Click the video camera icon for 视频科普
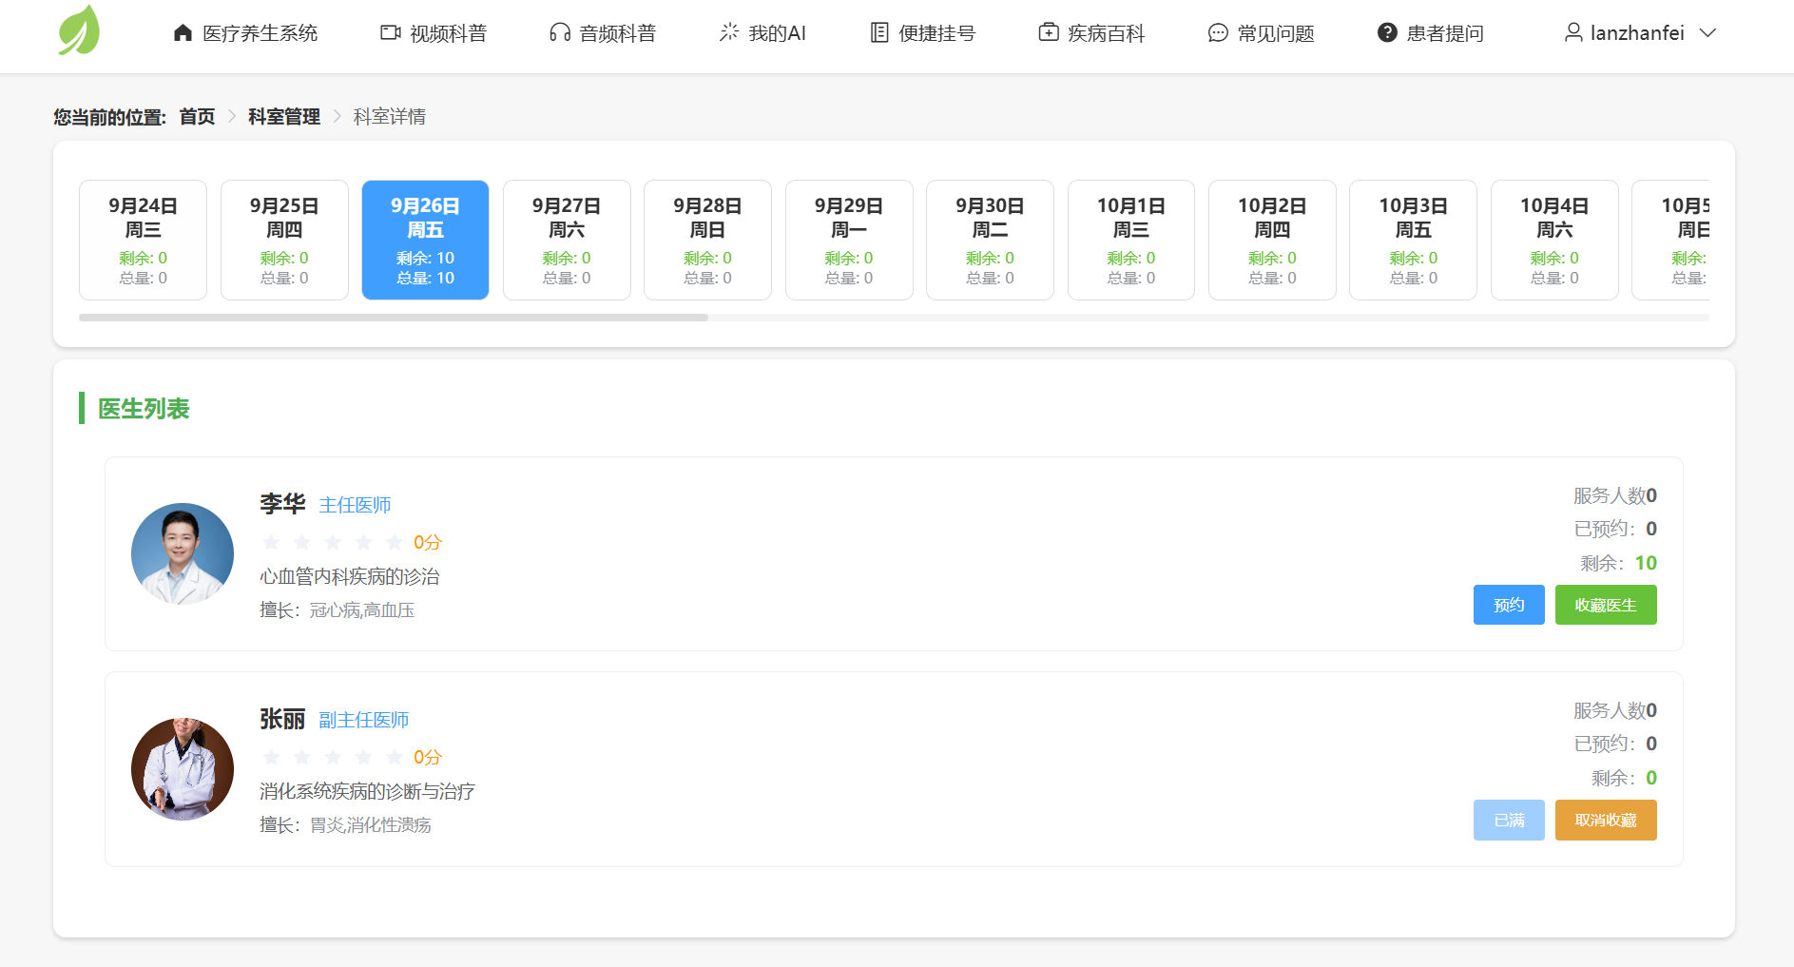Viewport: 1794px width, 967px height. [x=391, y=33]
